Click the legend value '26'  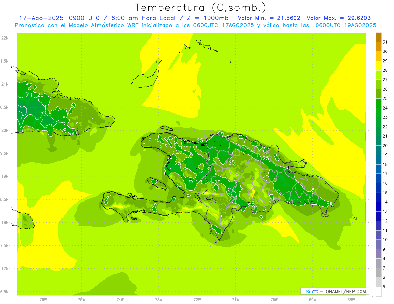pos(385,89)
